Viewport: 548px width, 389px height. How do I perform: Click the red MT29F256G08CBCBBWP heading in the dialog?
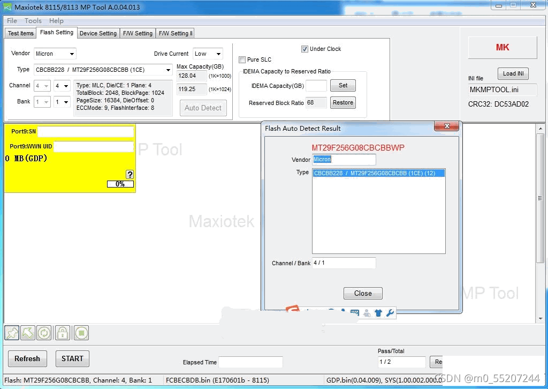[x=358, y=148]
